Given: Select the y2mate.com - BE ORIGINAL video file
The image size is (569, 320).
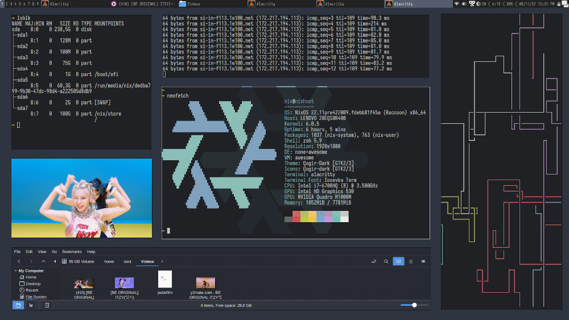Looking at the screenshot, I should pyautogui.click(x=205, y=288).
